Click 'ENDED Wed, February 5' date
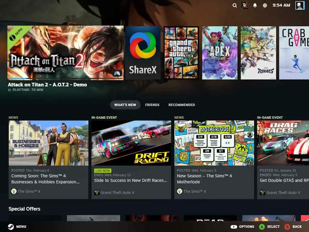The height and width of the screenshot is (232, 309). [x=279, y=175]
